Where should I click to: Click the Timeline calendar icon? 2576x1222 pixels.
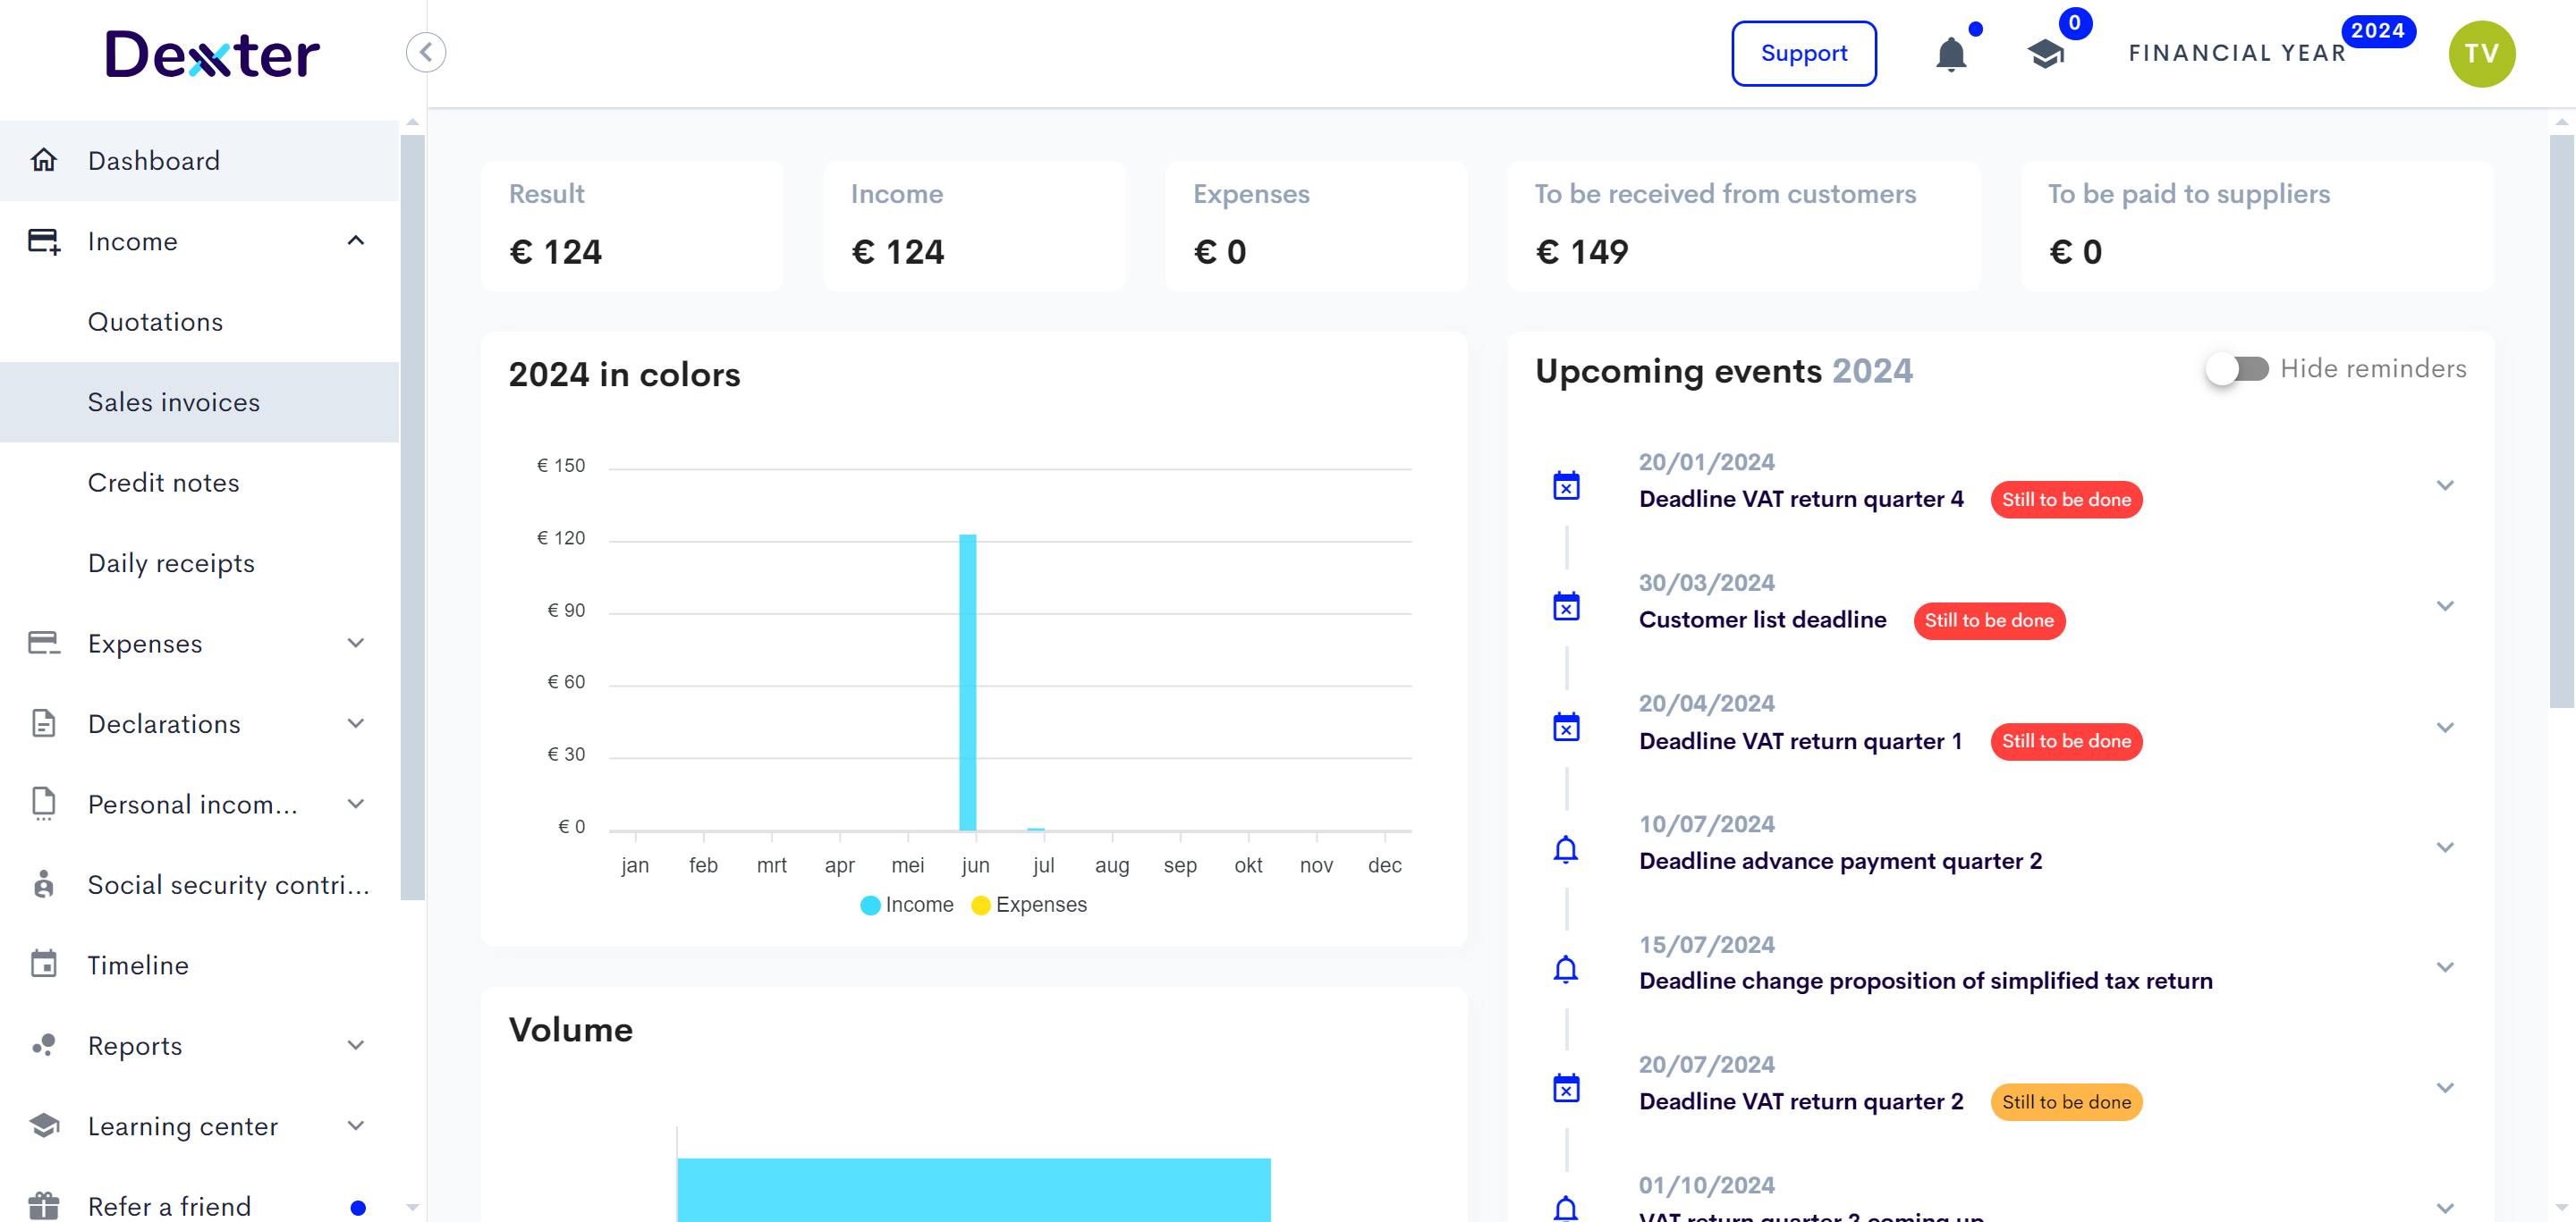[x=44, y=965]
